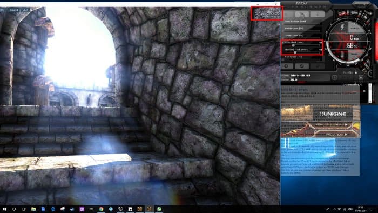Open the Sound menu in Heaven
Viewport: 378px width, 213px height.
point(13,10)
